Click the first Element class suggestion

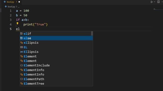56,56
